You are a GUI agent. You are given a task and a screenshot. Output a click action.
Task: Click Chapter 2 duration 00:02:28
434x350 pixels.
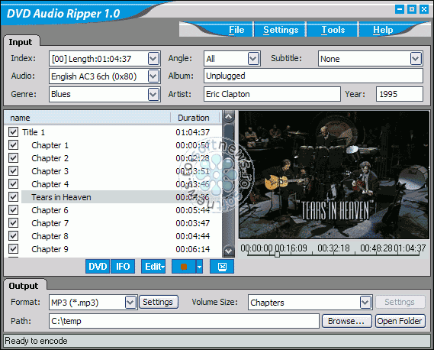pyautogui.click(x=193, y=158)
